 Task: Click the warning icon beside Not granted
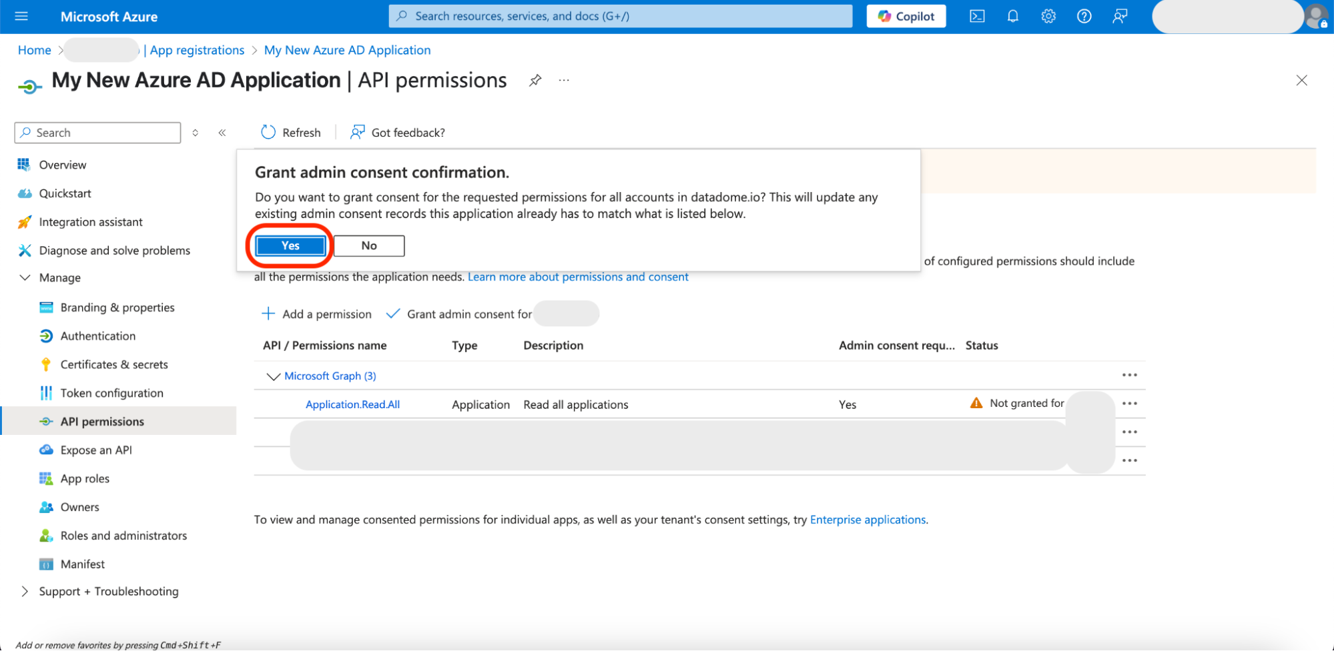click(976, 403)
